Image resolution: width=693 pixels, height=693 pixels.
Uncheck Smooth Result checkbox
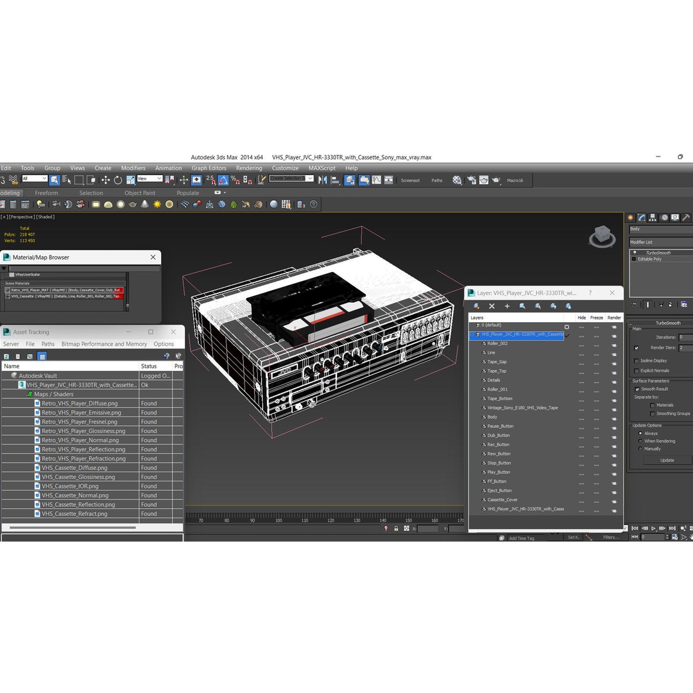click(x=637, y=389)
